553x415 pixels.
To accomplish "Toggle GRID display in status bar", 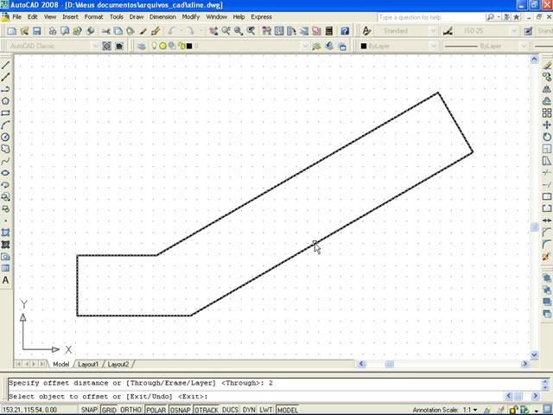I will point(109,410).
